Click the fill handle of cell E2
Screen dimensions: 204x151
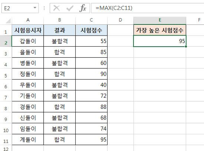186,46
